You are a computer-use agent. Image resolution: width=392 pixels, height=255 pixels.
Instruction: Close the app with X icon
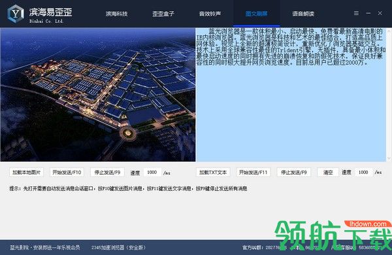pos(380,13)
